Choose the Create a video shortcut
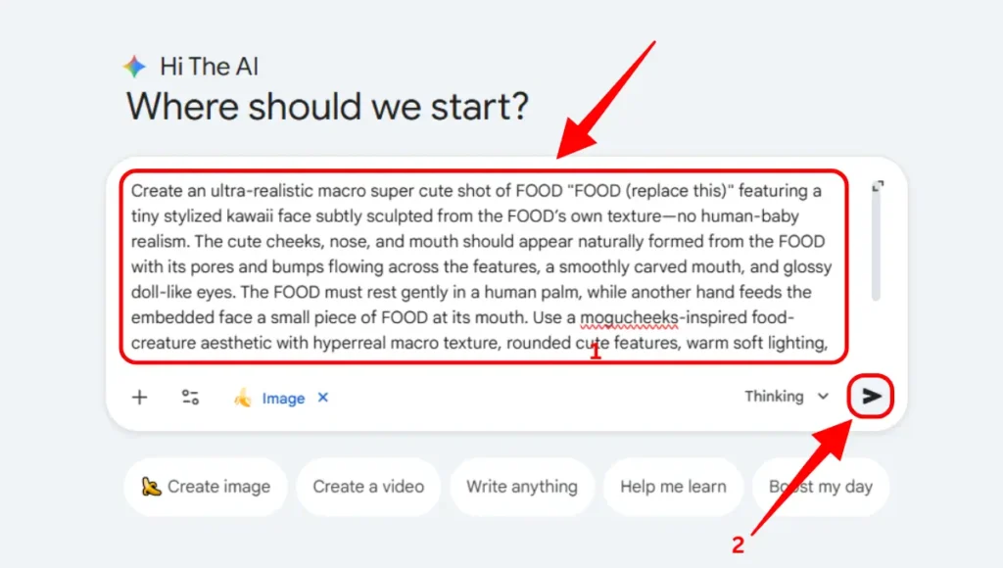Viewport: 1003px width, 568px height. pyautogui.click(x=368, y=487)
